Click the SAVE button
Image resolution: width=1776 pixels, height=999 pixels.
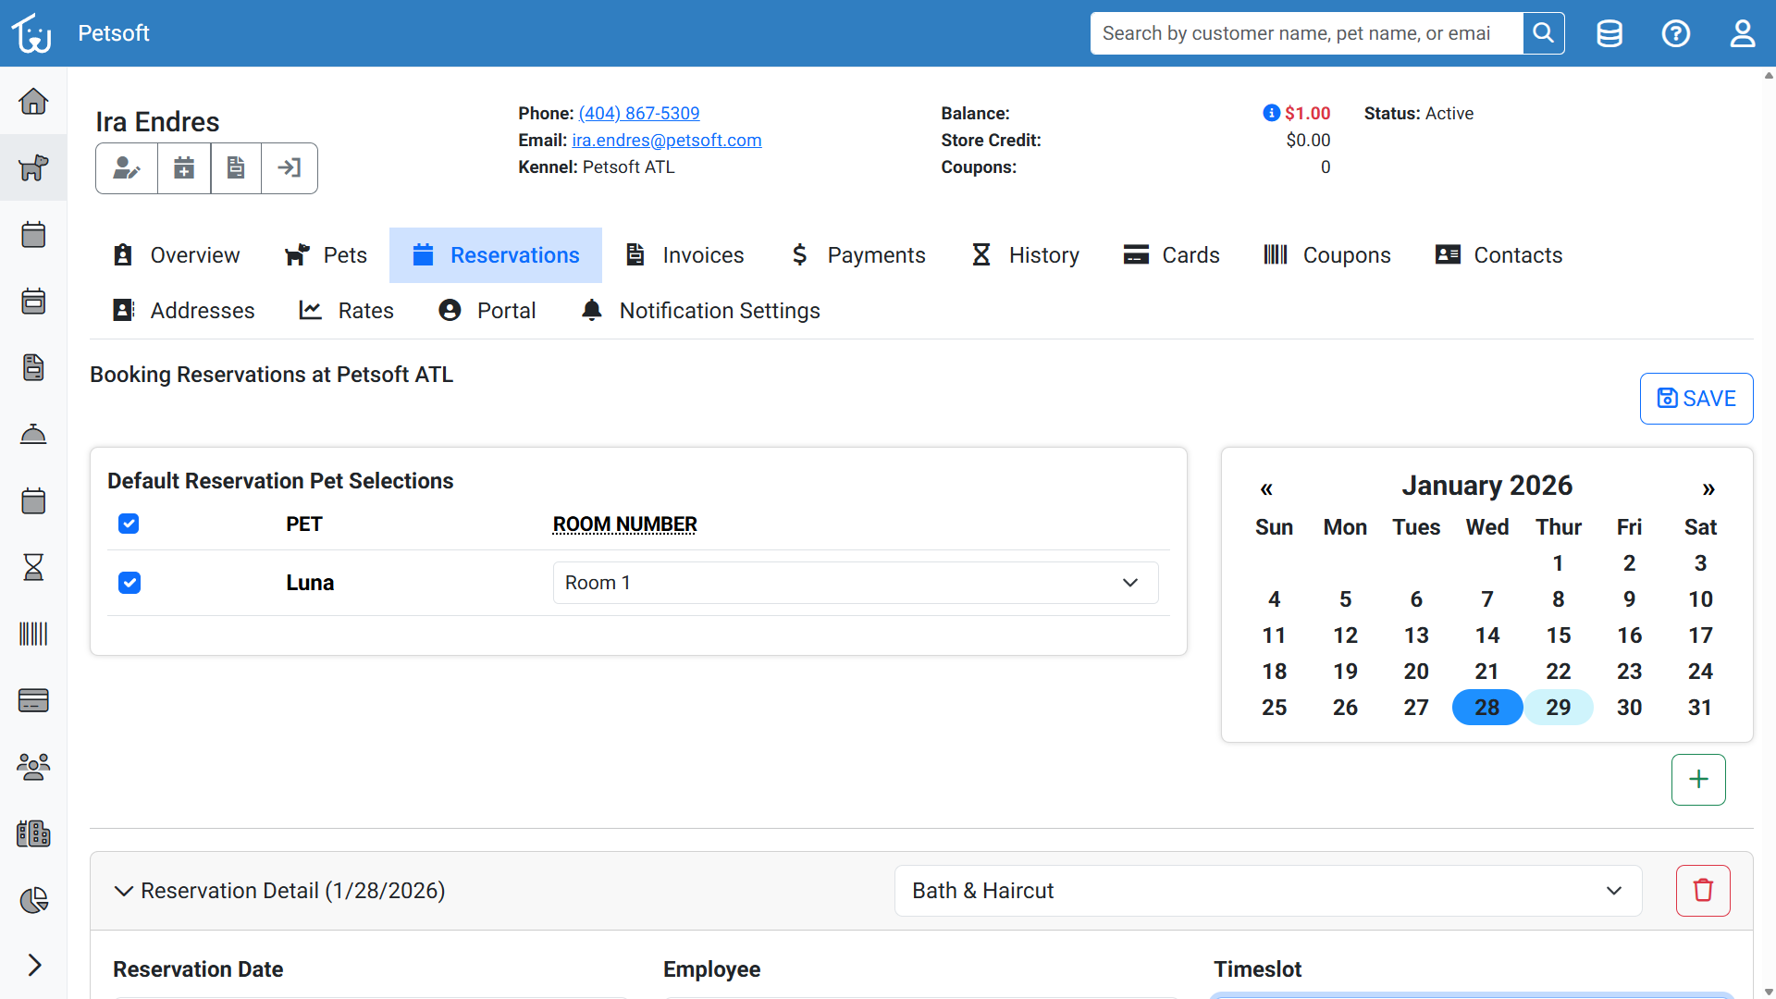(x=1696, y=398)
